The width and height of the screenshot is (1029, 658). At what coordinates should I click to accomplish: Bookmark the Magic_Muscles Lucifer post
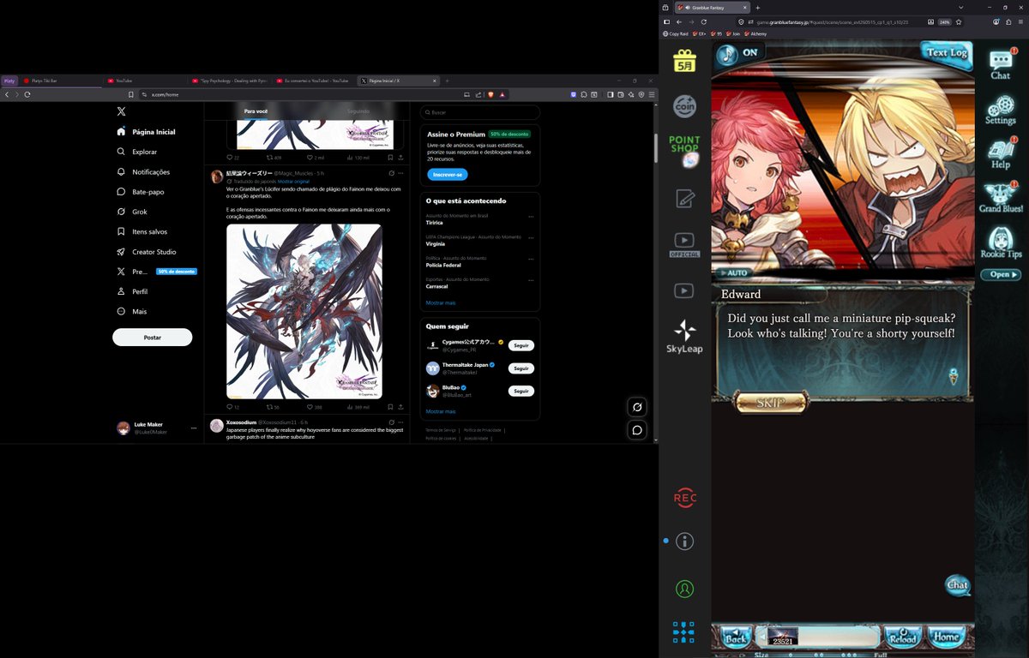(389, 408)
